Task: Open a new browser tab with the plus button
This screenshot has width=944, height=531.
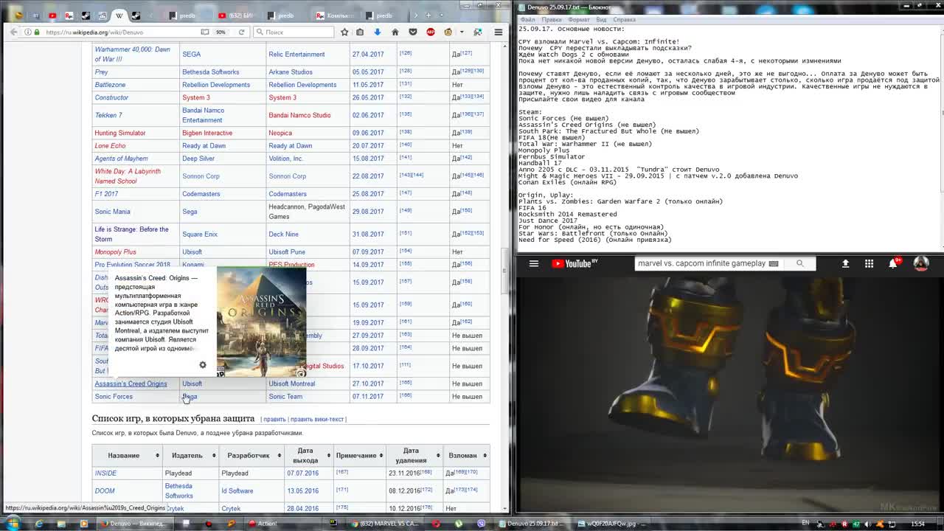Action: pyautogui.click(x=428, y=15)
